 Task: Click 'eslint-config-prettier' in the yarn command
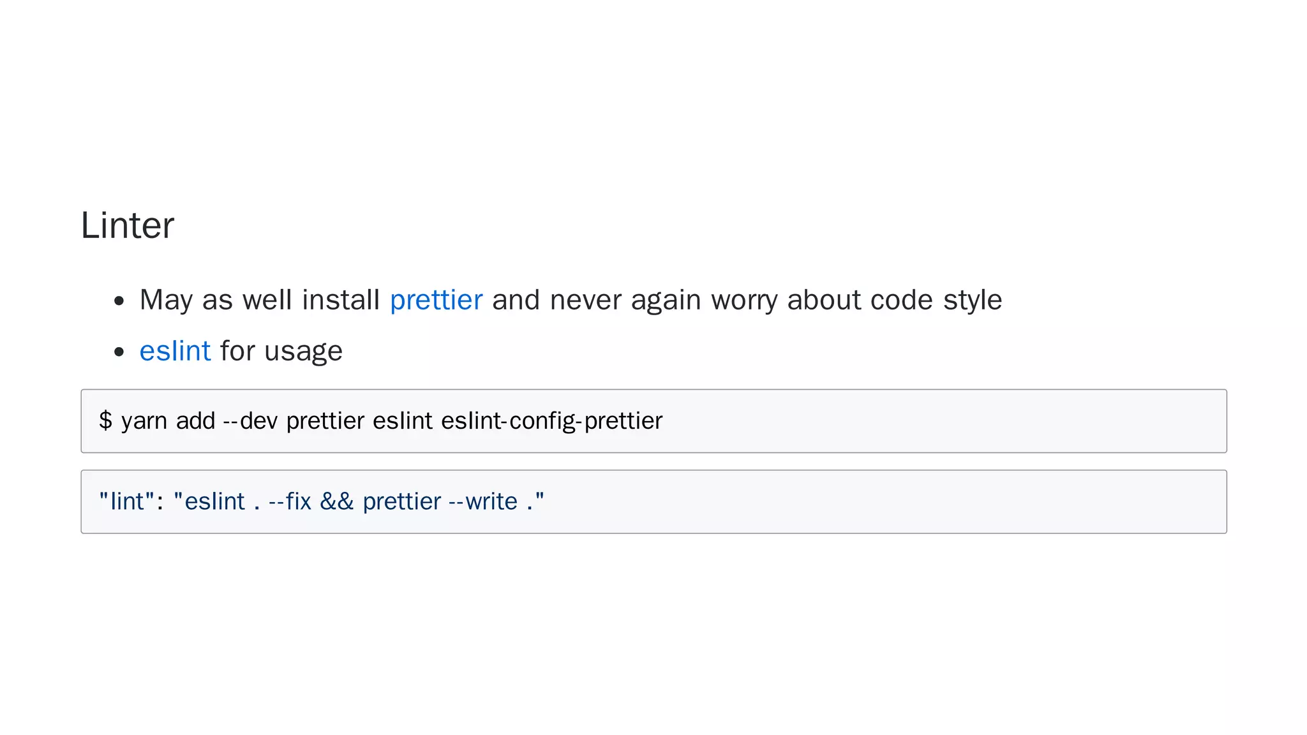point(551,421)
